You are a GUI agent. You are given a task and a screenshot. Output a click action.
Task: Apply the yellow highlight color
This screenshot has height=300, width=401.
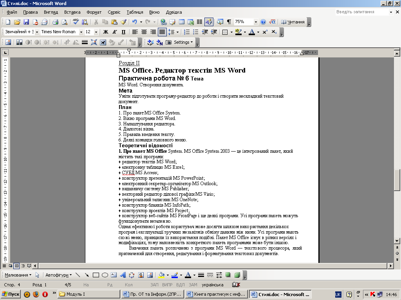(238, 32)
